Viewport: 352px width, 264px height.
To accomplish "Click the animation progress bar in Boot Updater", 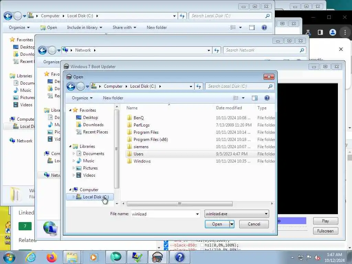I will 292,221.
